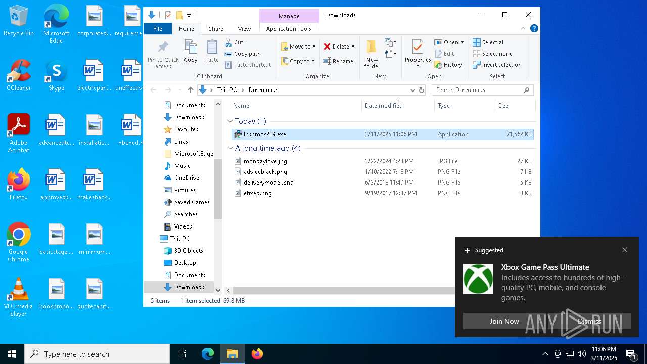Image resolution: width=647 pixels, height=364 pixels.
Task: Open the File menu tab
Action: [x=158, y=29]
